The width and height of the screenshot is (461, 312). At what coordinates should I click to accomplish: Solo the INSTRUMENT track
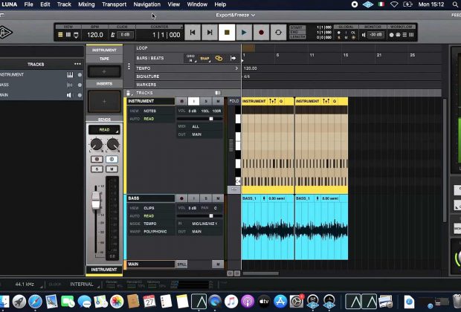(x=206, y=101)
